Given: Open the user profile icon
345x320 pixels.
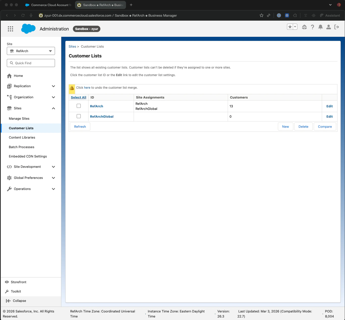Looking at the screenshot, I should coord(329,27).
